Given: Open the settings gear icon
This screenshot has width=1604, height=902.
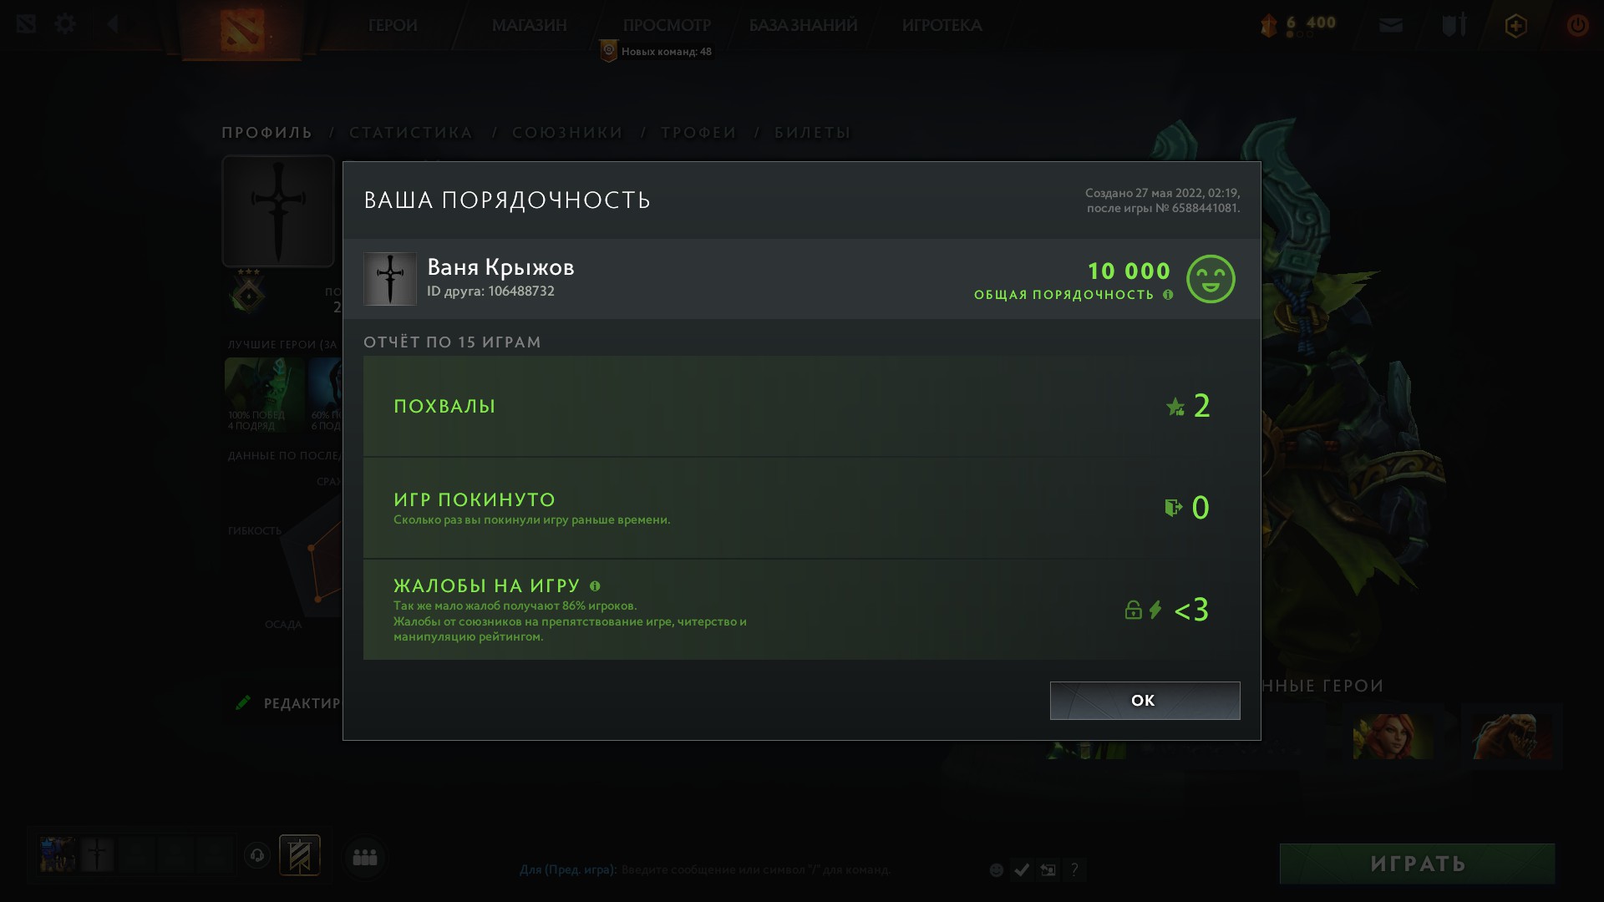Looking at the screenshot, I should coord(65,24).
